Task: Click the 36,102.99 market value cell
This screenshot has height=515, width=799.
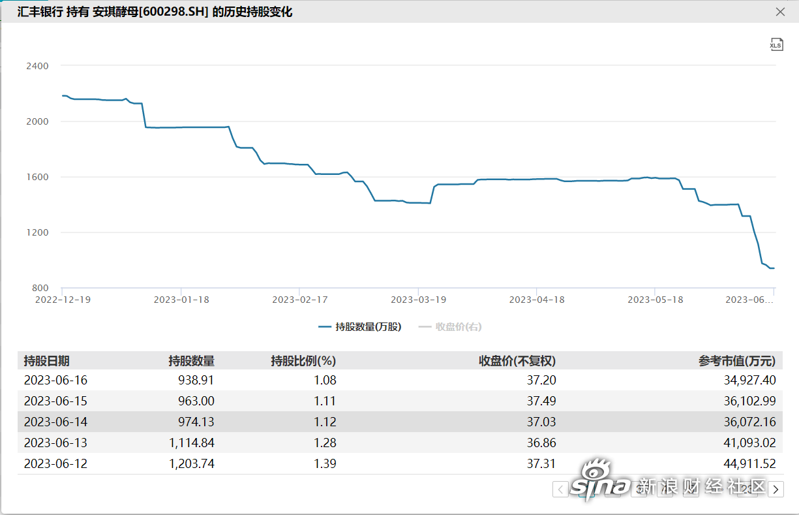Action: click(x=750, y=401)
